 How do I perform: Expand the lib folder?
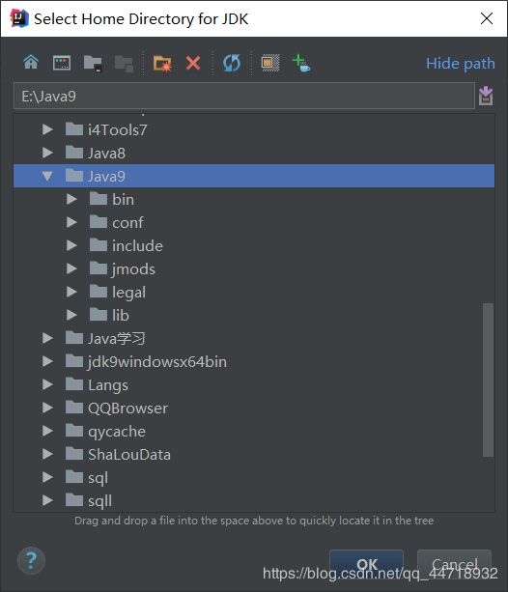(71, 315)
